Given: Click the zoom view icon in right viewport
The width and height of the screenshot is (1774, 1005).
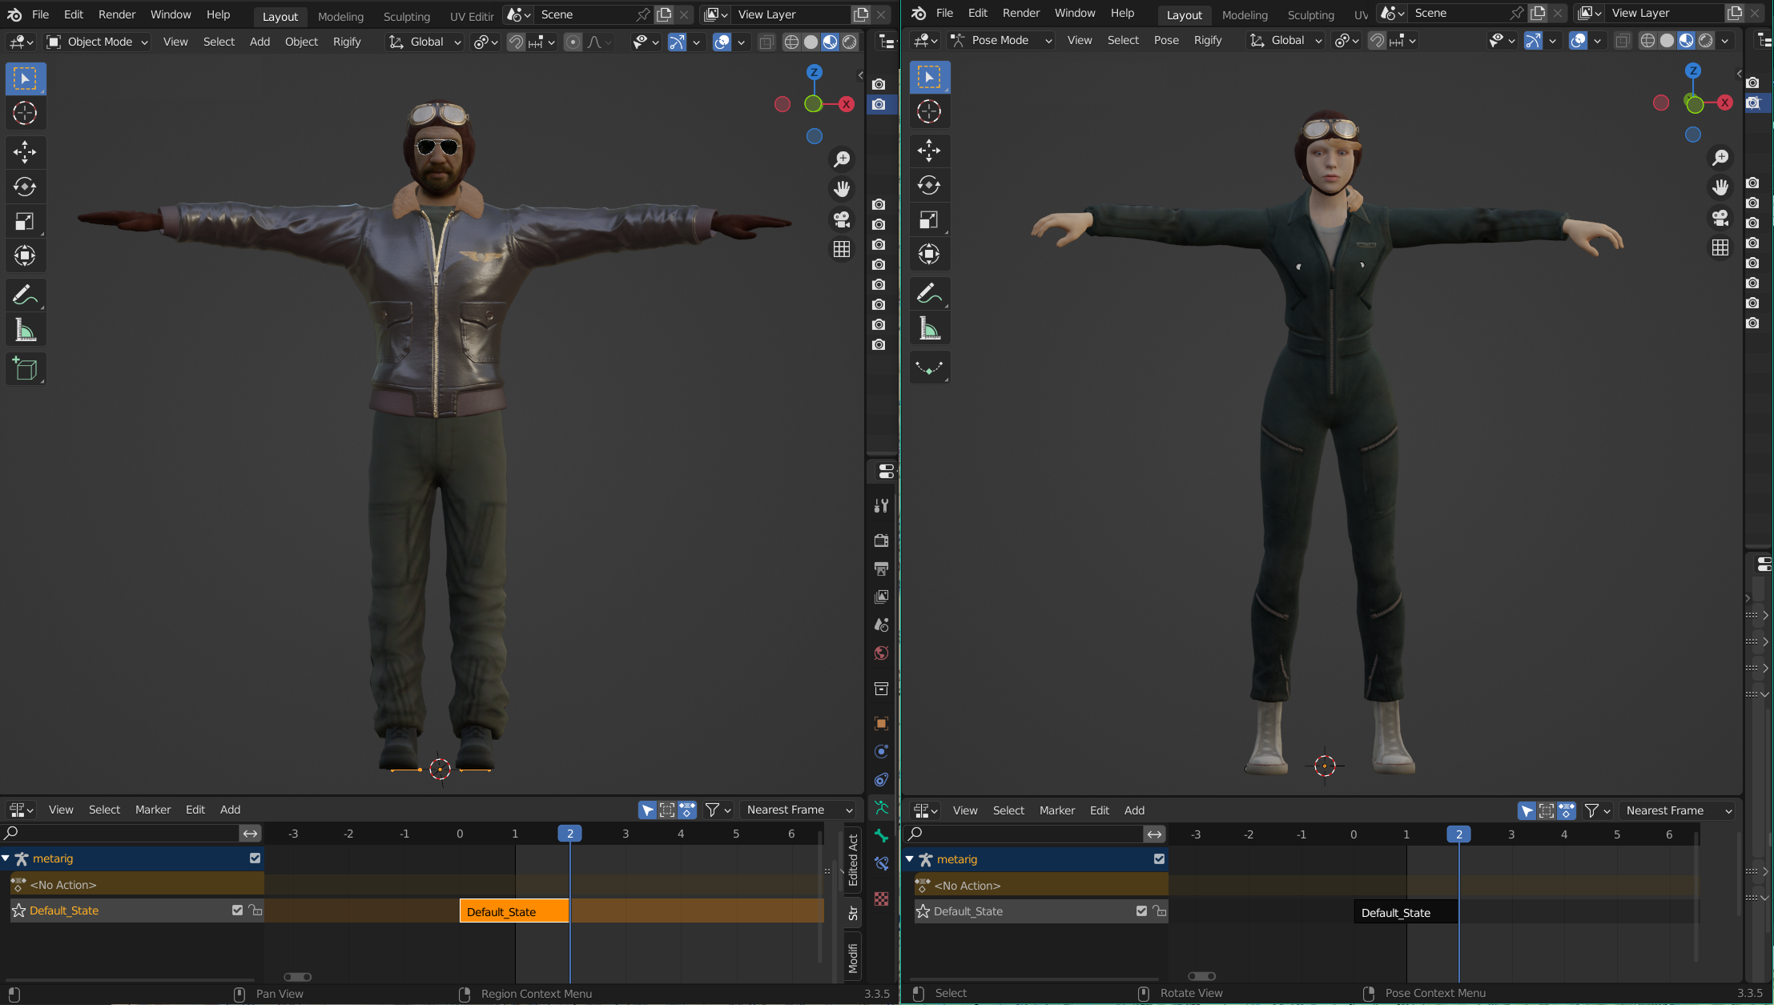Looking at the screenshot, I should click(1720, 158).
